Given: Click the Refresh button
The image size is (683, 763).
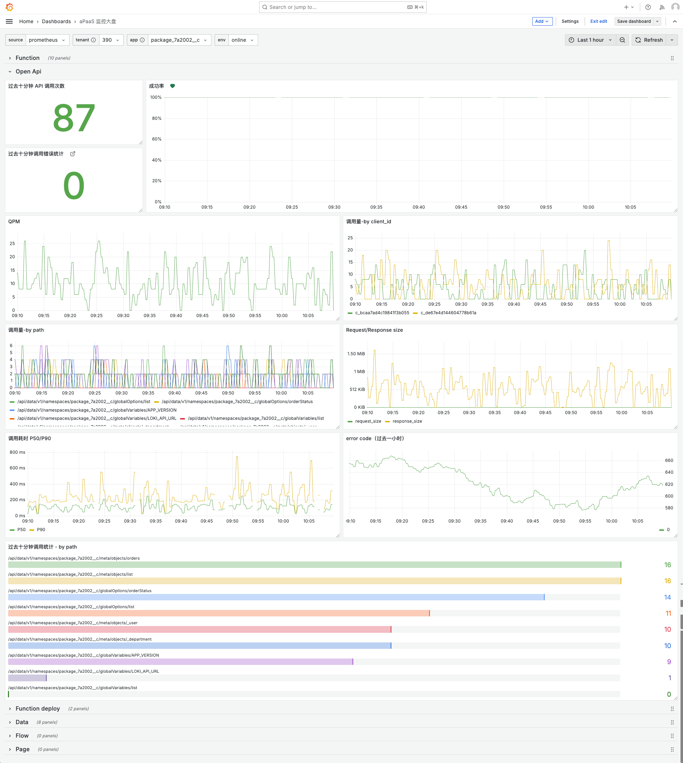Looking at the screenshot, I should (649, 40).
